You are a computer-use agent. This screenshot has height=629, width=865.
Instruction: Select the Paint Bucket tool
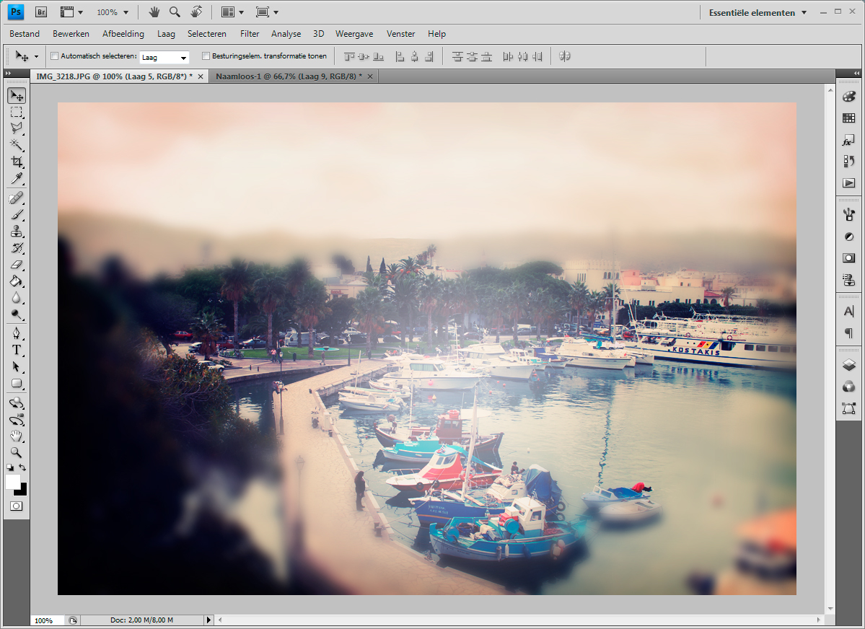(x=17, y=281)
